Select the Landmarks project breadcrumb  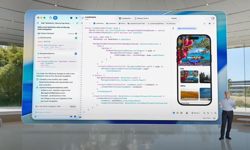pyautogui.click(x=99, y=24)
